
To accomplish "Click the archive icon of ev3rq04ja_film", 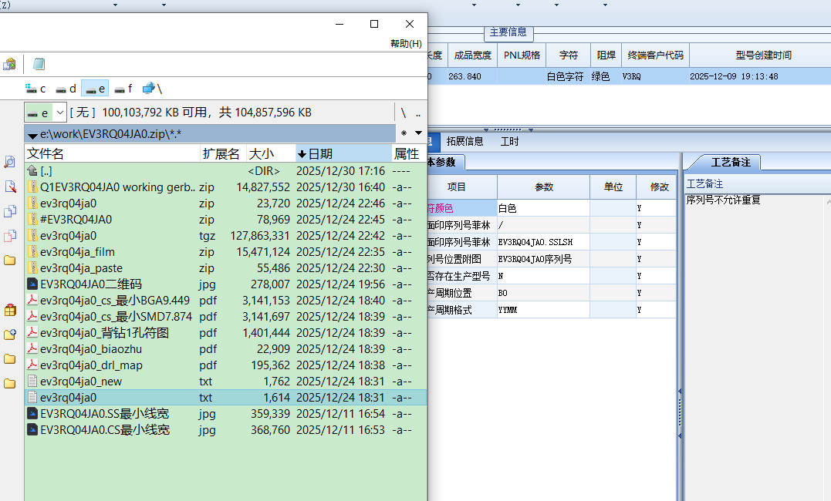I will pyautogui.click(x=32, y=251).
